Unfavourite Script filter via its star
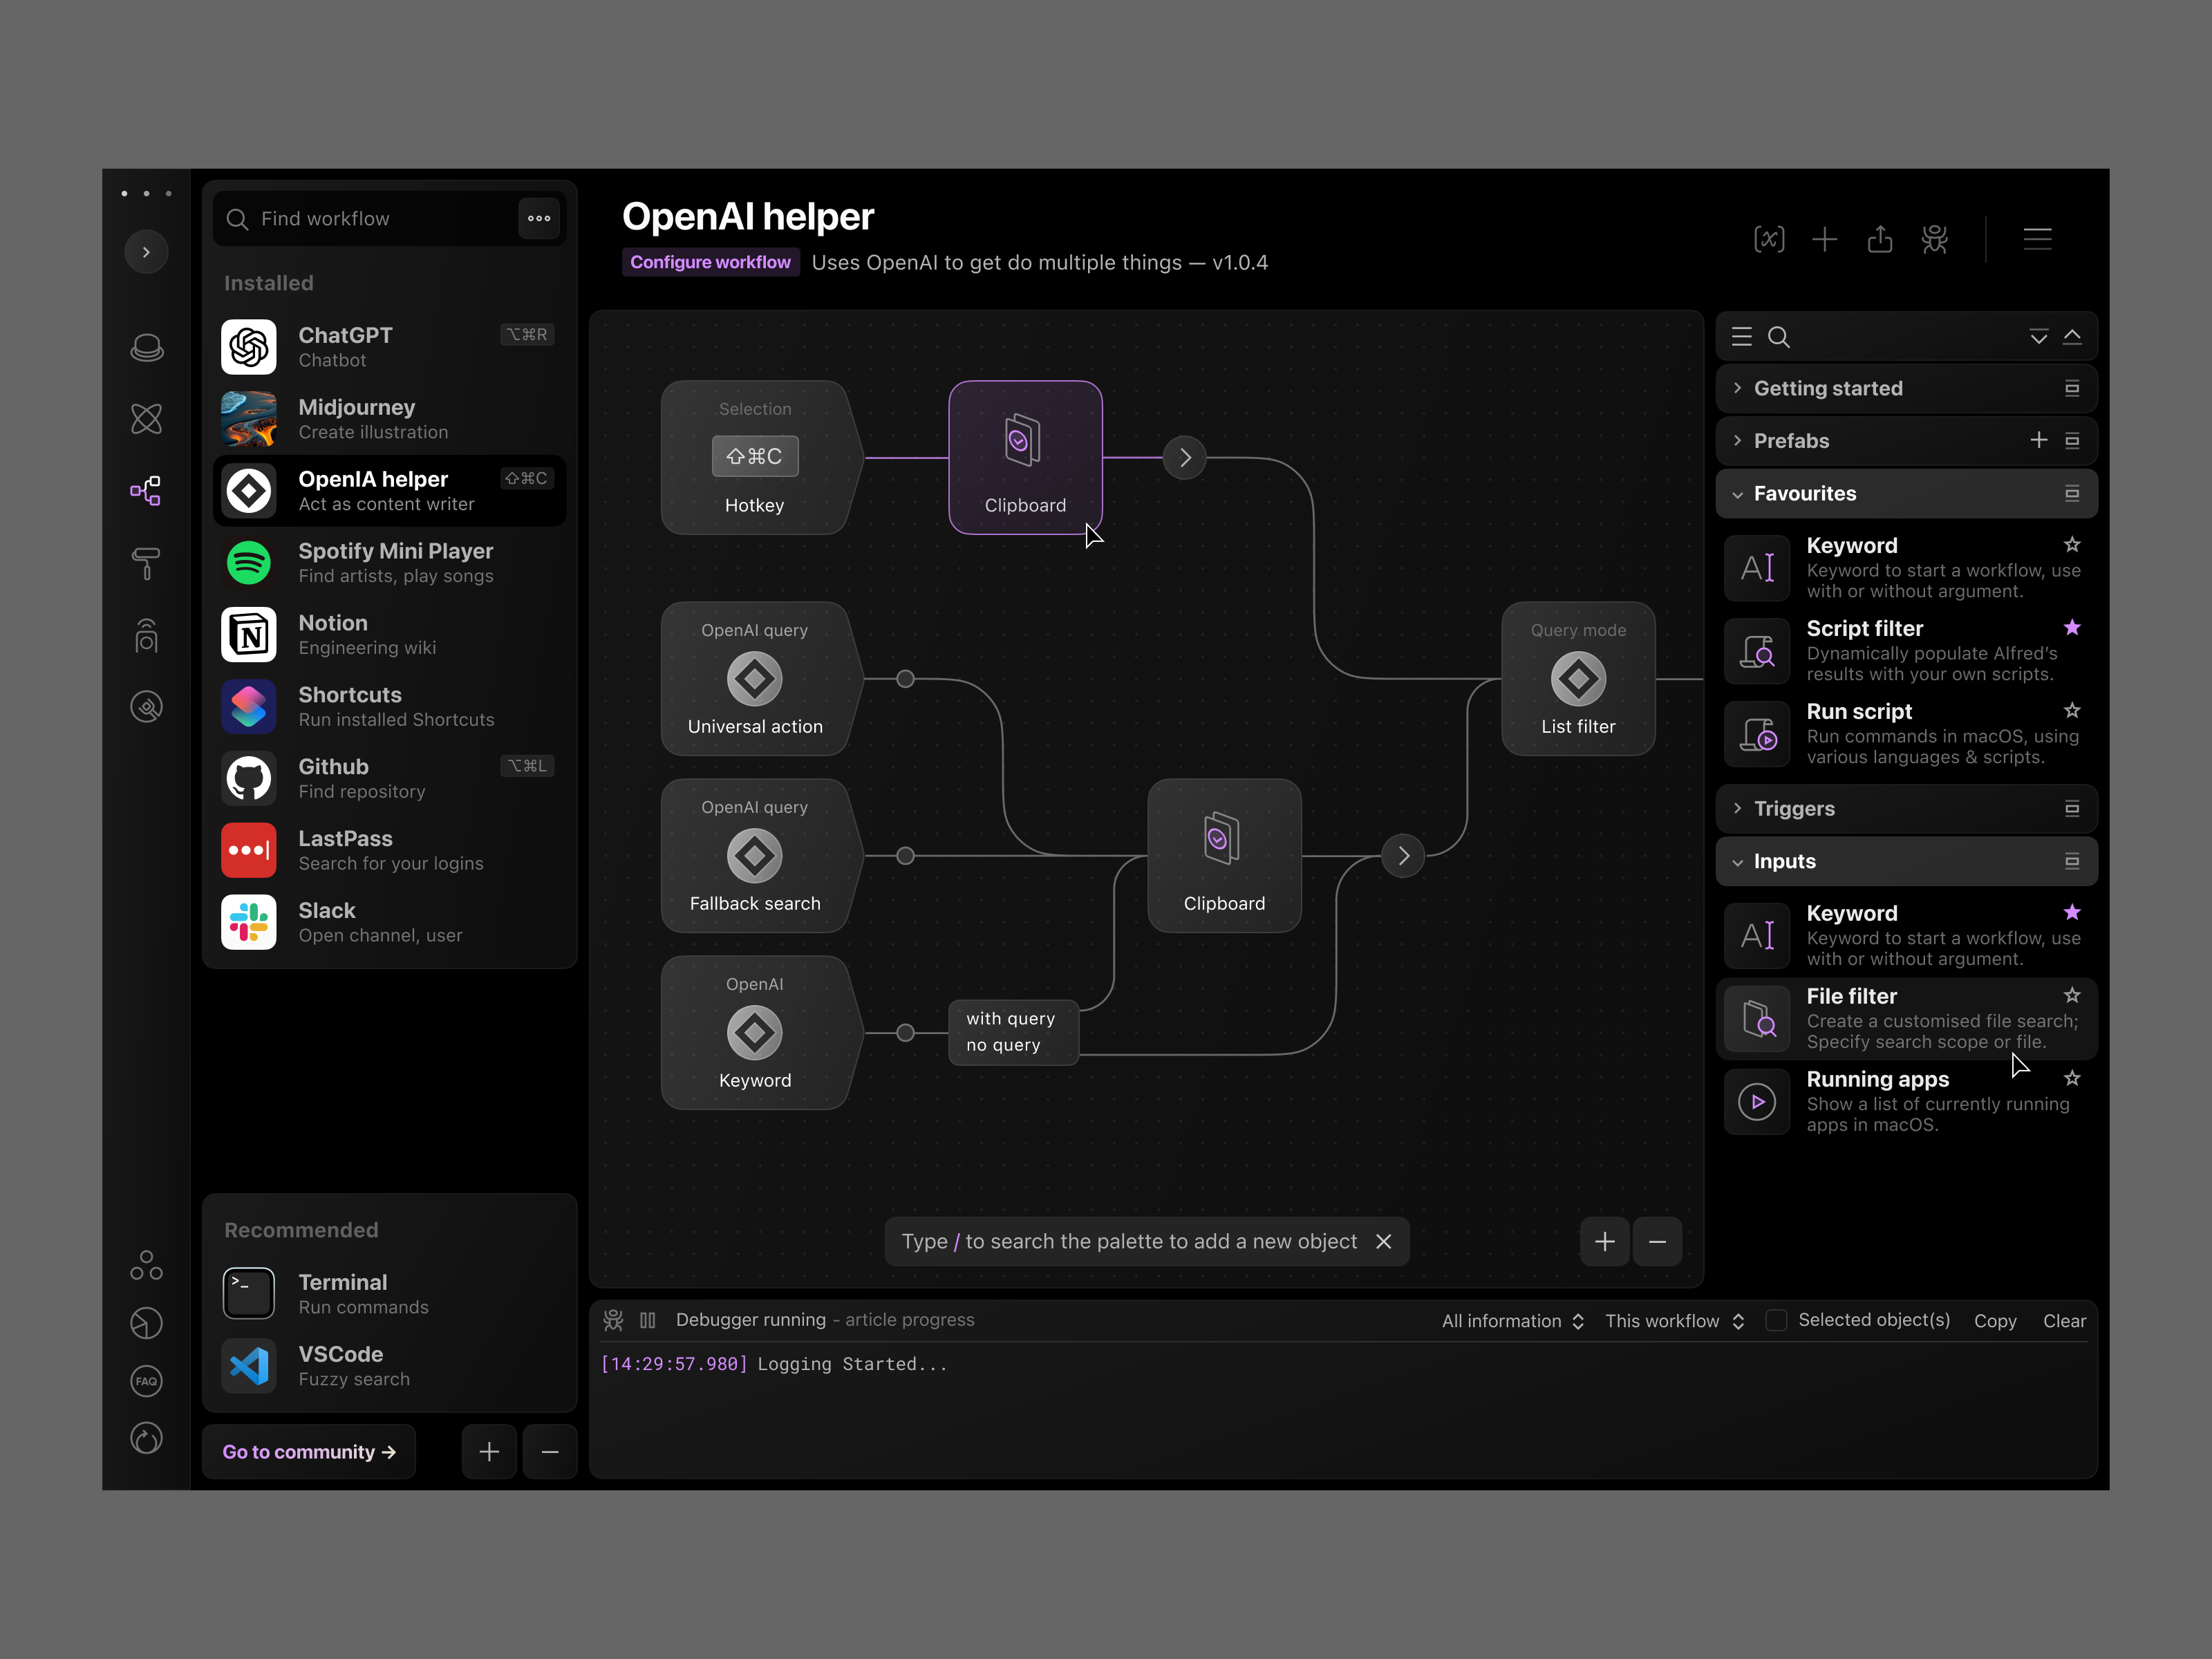Image resolution: width=2212 pixels, height=1659 pixels. click(2071, 628)
